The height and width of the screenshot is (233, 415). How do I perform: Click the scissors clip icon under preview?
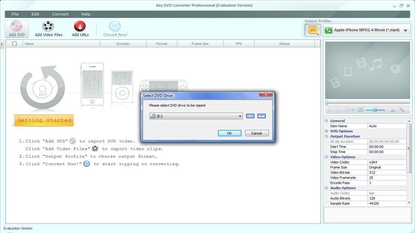(393, 110)
